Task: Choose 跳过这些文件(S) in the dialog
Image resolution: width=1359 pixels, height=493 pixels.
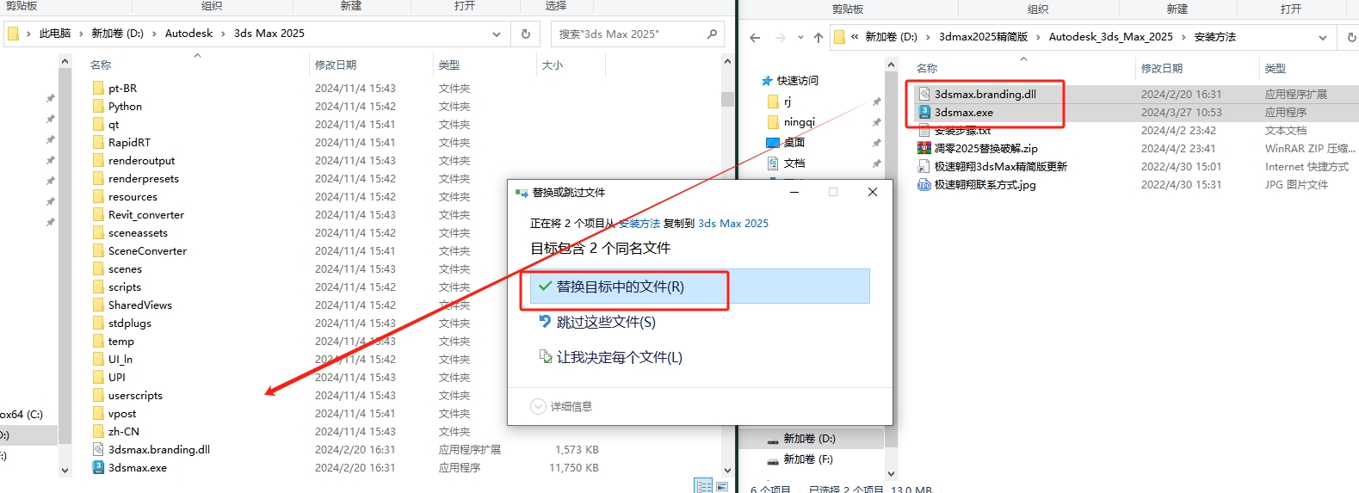Action: point(606,322)
